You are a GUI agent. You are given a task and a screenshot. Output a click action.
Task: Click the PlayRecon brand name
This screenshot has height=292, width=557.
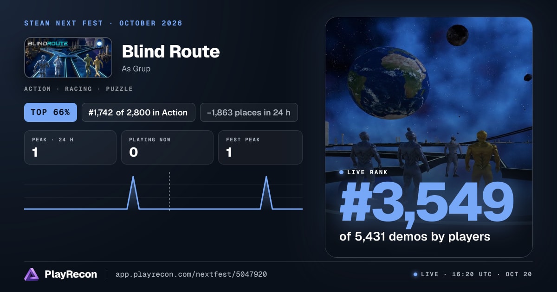tap(71, 274)
